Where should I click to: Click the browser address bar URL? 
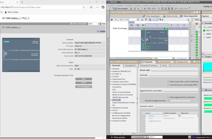(20, 7)
